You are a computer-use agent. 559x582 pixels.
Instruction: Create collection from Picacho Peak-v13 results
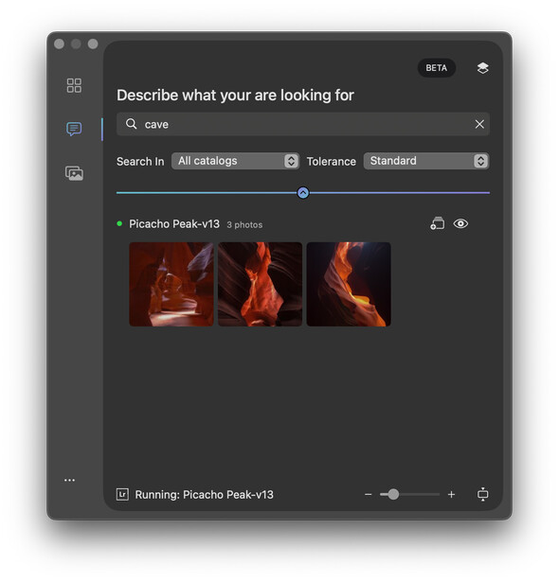(438, 223)
